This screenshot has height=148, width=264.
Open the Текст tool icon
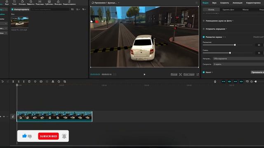(14, 2)
